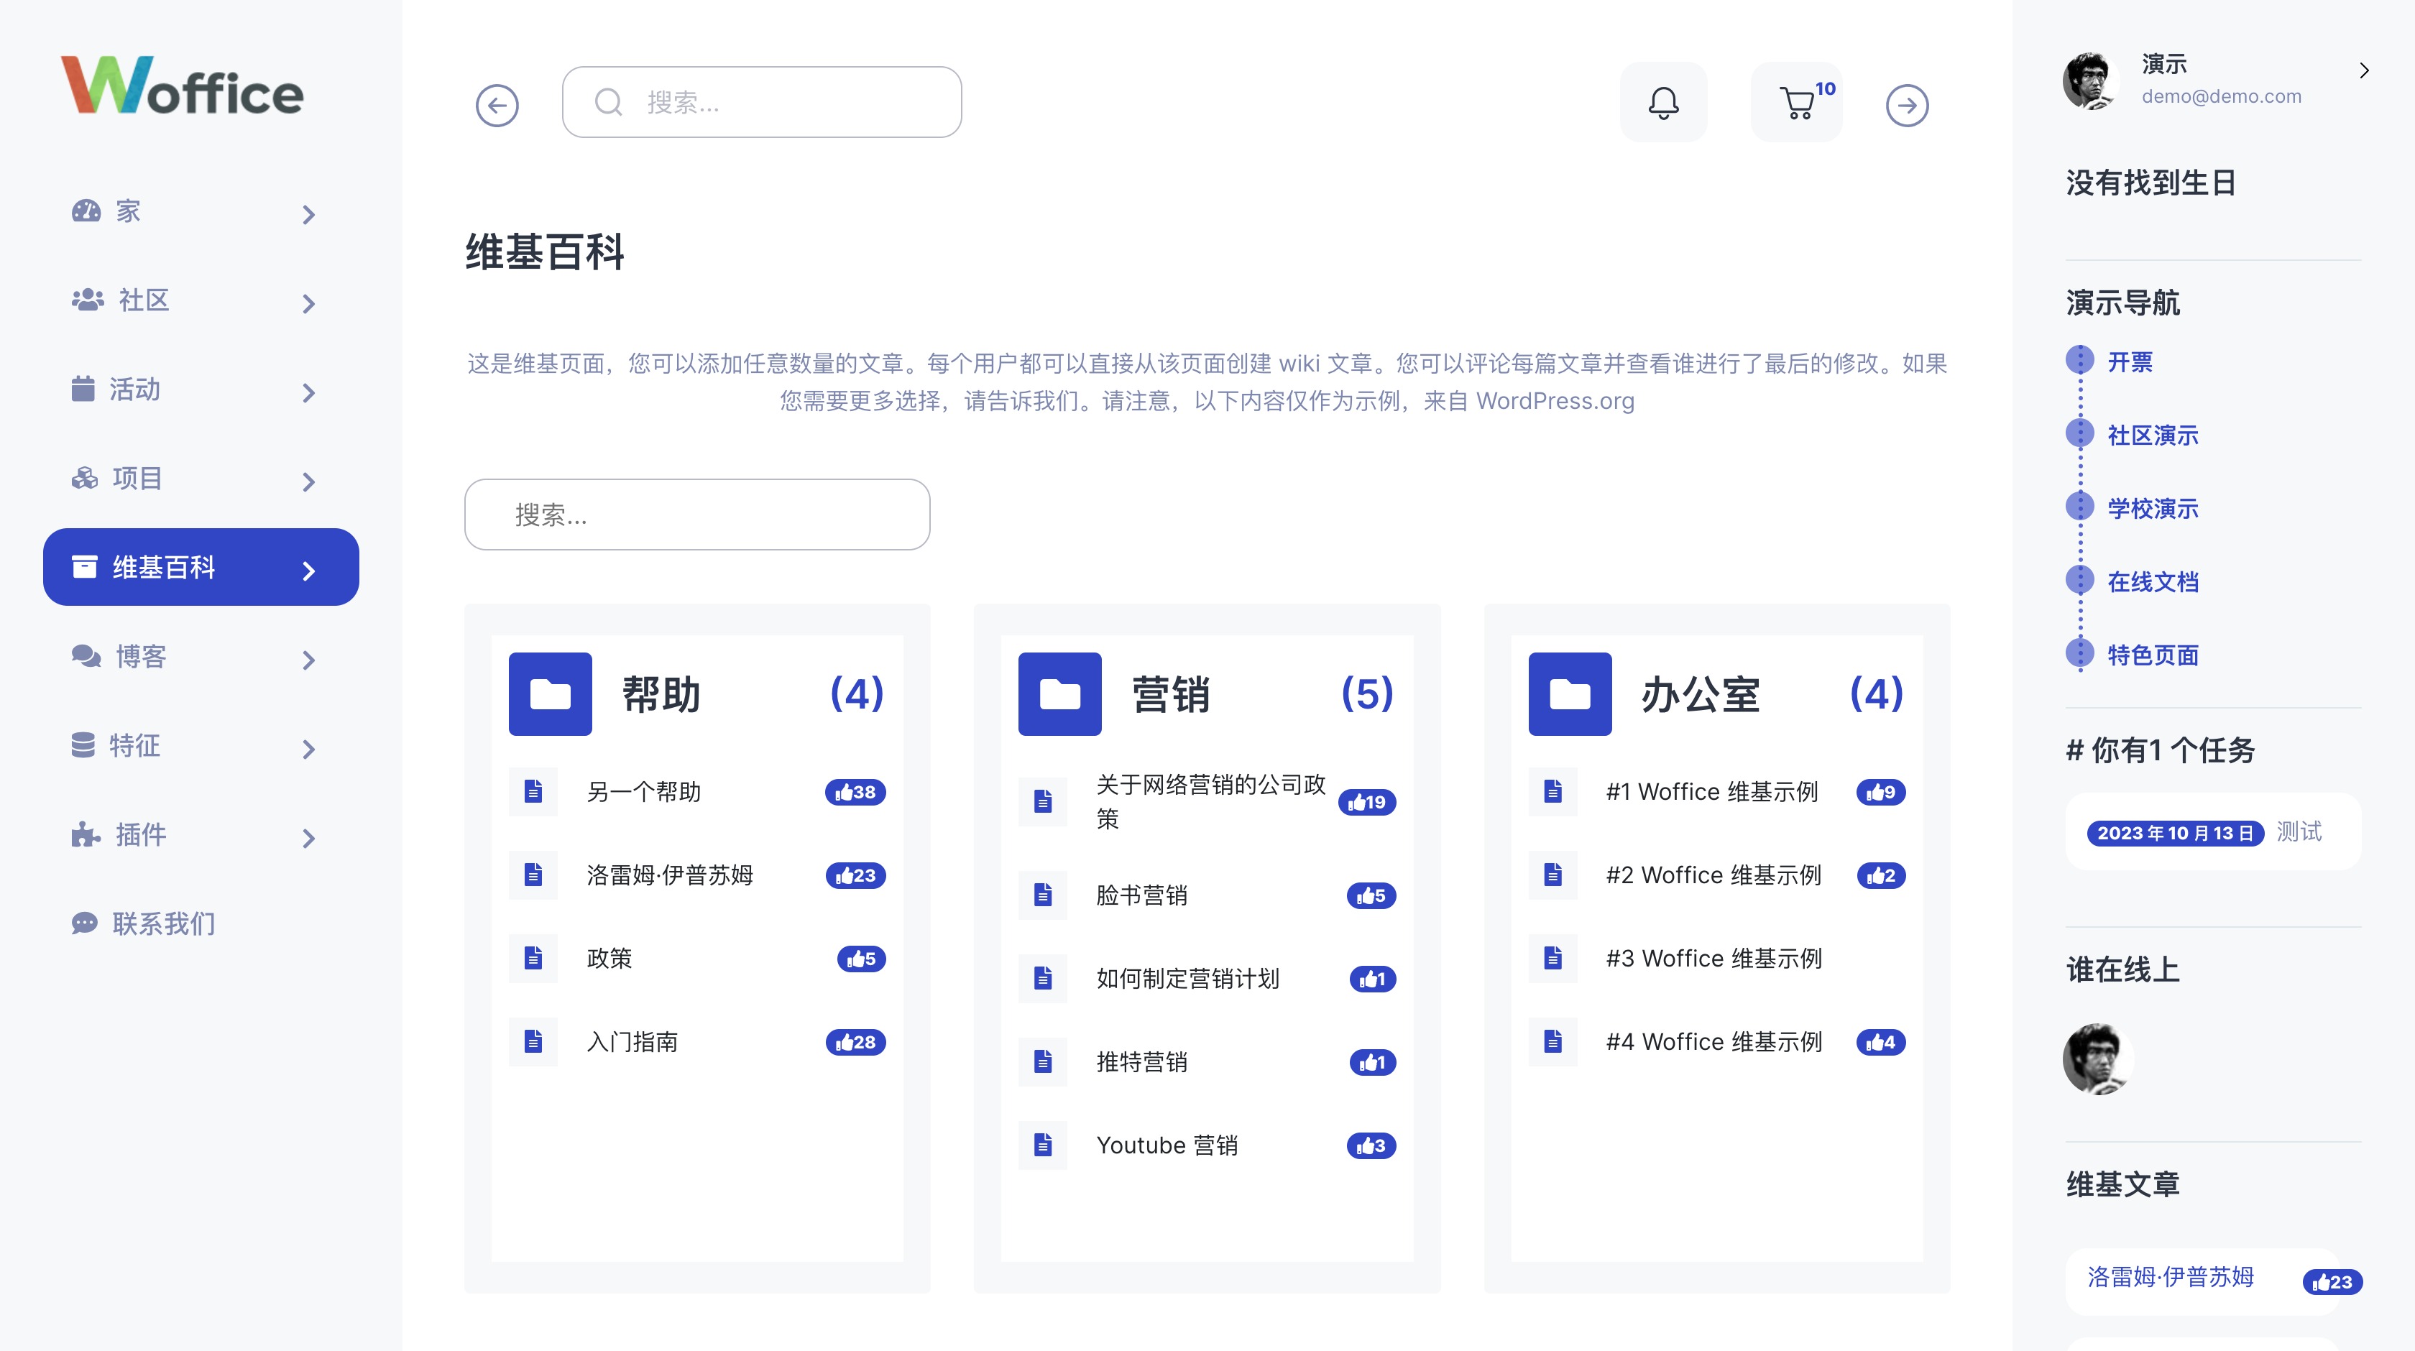Expand the 社区 menu chevron
Viewport: 2415px width, 1351px height.
pyautogui.click(x=308, y=304)
